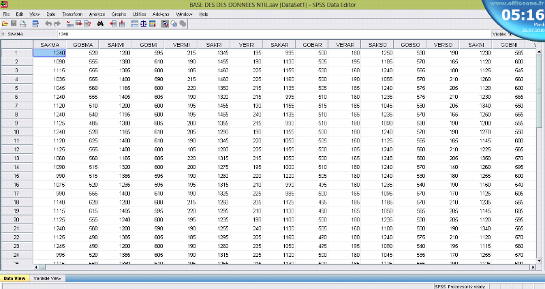This screenshot has height=289, width=545.
Task: Click the Dialog Recall toolbar icon
Action: [x=35, y=24]
